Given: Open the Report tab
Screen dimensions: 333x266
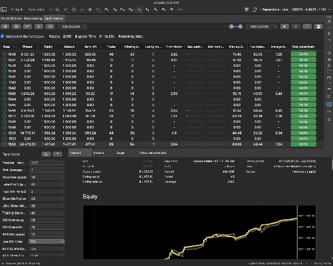Looking at the screenshot, I should point(79,153).
